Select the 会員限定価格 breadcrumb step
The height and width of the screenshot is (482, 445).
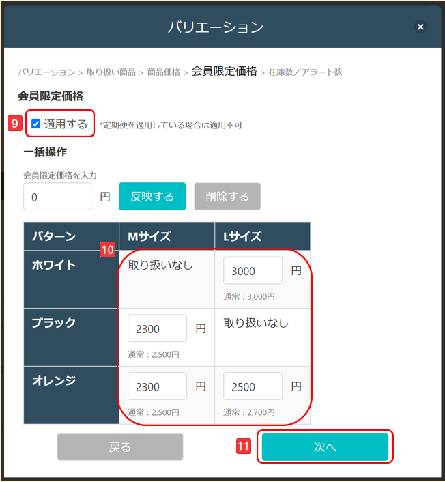click(x=224, y=71)
